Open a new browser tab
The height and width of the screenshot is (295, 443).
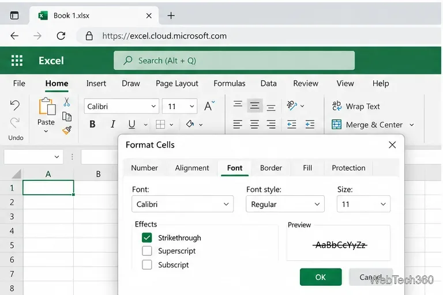pyautogui.click(x=171, y=16)
